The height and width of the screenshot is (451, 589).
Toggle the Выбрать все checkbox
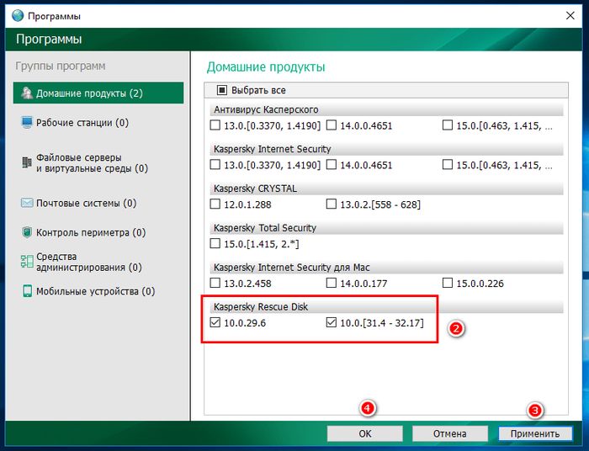pyautogui.click(x=222, y=90)
